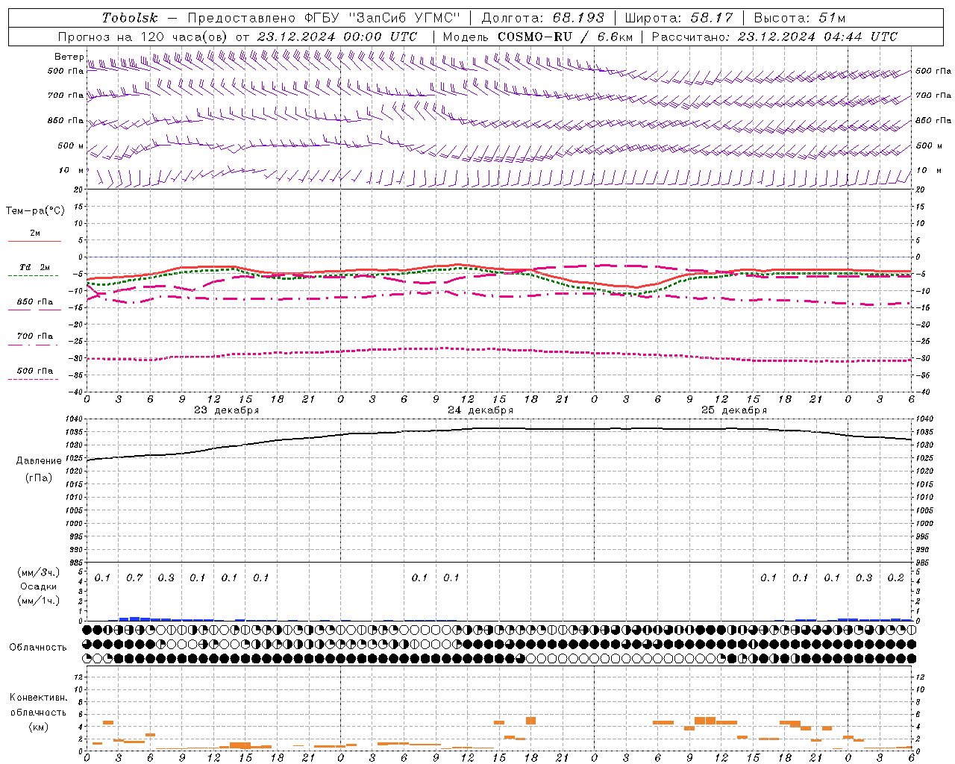Click the Тем-ра(°C) axis label

coord(35,211)
